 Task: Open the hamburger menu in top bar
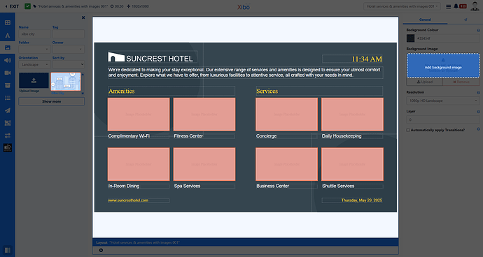click(x=448, y=6)
